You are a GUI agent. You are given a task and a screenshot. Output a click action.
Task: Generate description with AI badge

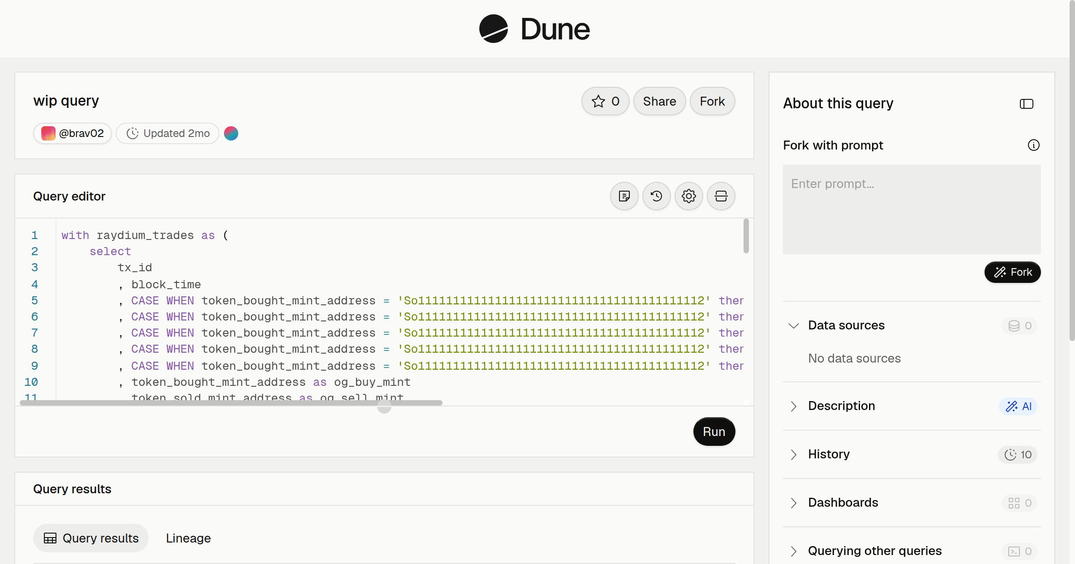1018,406
